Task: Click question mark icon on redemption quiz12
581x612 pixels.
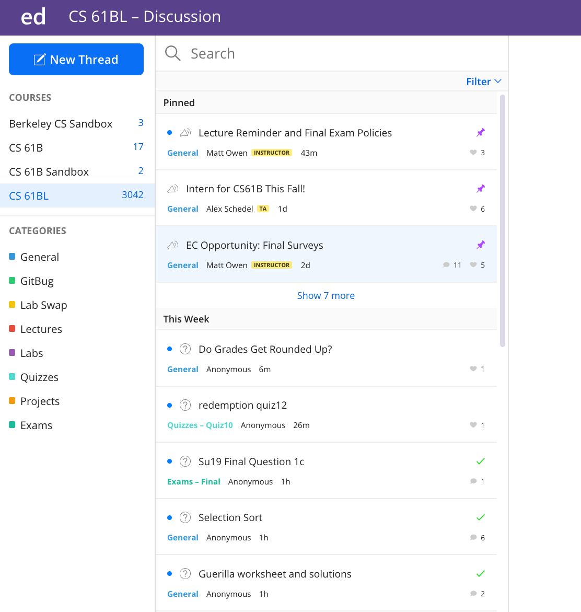Action: (x=185, y=405)
